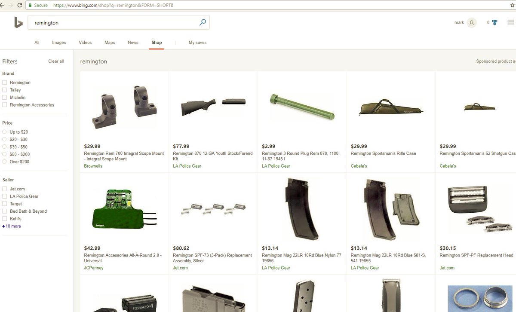
Task: Select the Up to $20 price option
Action: pos(4,132)
